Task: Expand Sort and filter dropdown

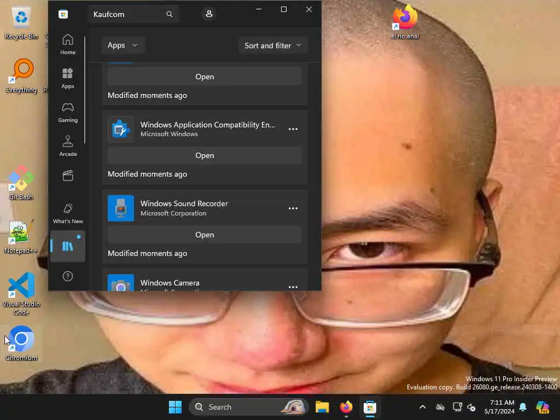Action: [x=273, y=45]
